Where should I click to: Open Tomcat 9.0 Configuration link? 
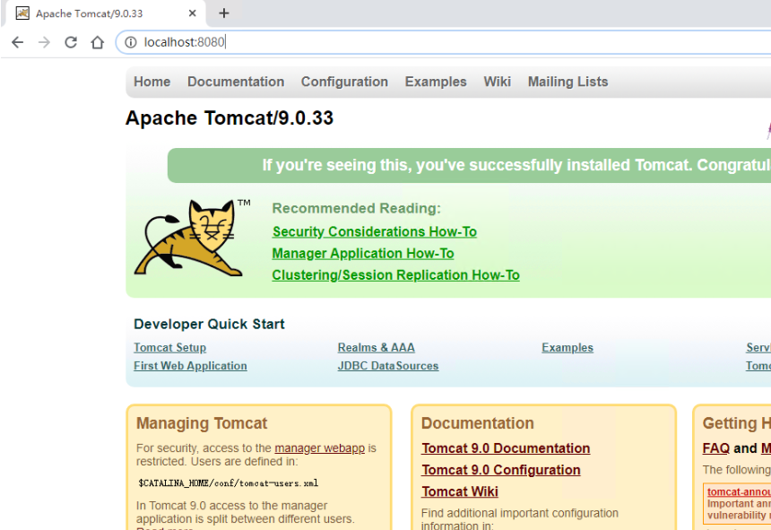coord(500,470)
